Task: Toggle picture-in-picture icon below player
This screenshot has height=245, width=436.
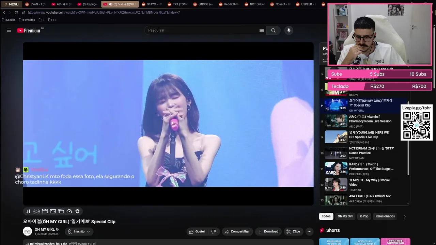Action: [53, 211]
